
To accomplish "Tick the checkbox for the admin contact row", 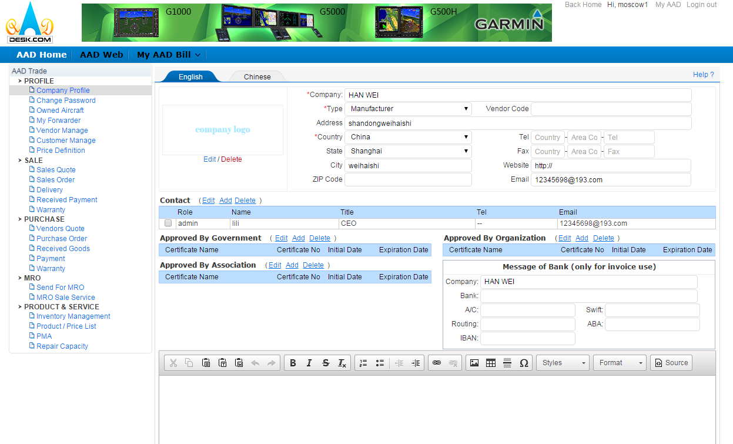I will pyautogui.click(x=168, y=223).
